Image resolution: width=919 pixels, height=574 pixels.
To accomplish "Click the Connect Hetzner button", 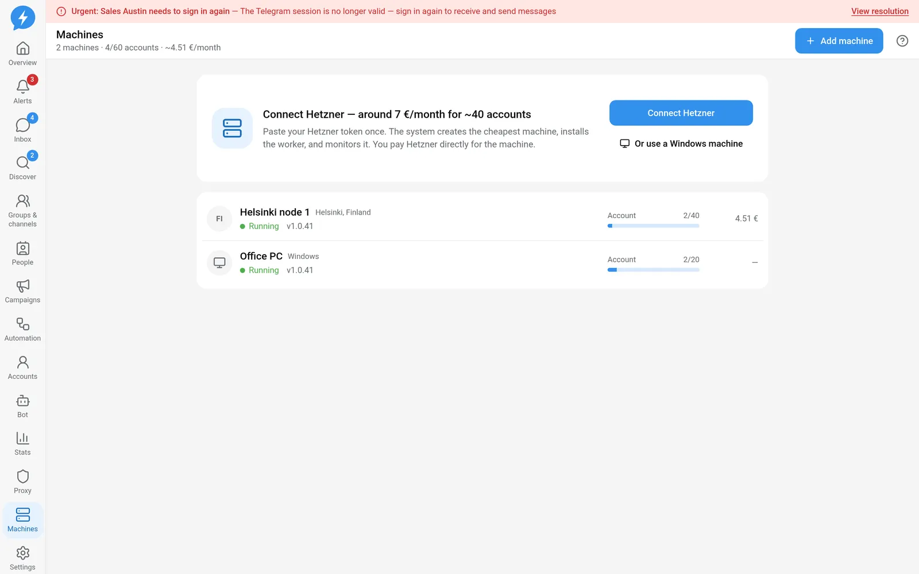I will coord(681,113).
